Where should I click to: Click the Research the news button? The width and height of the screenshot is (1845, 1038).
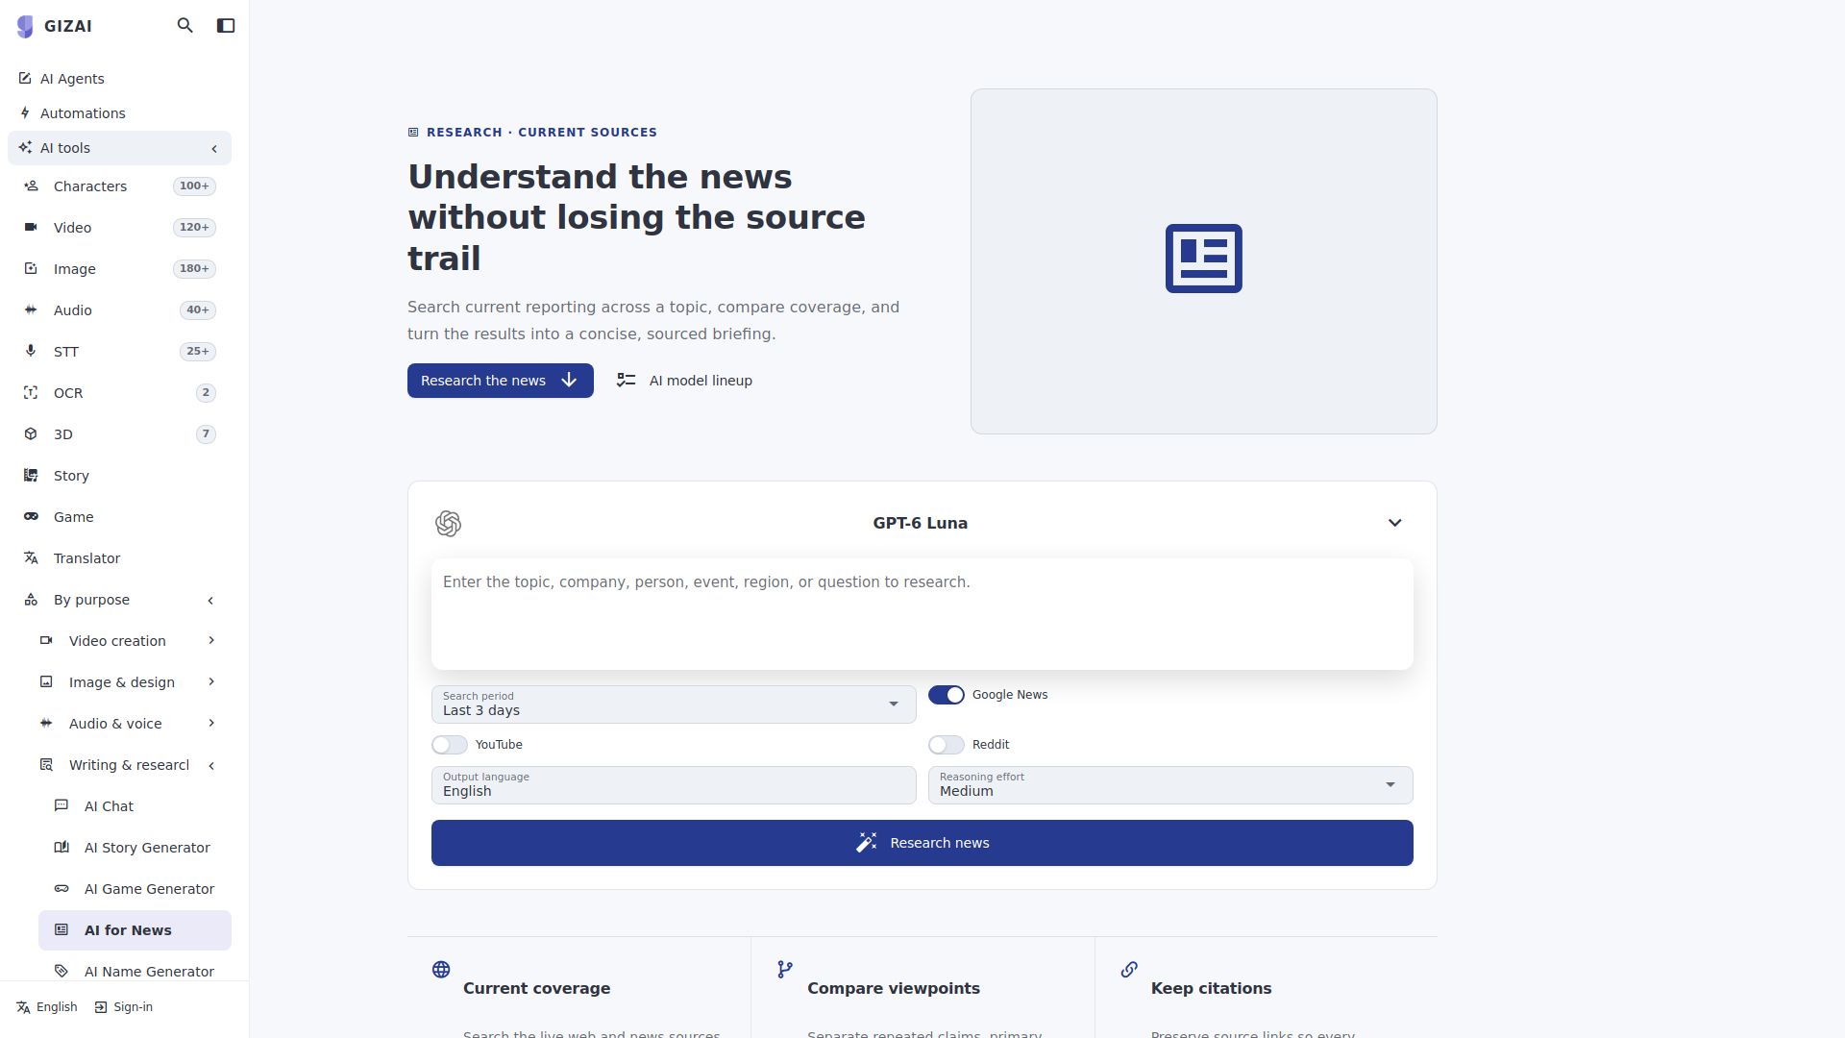point(501,381)
